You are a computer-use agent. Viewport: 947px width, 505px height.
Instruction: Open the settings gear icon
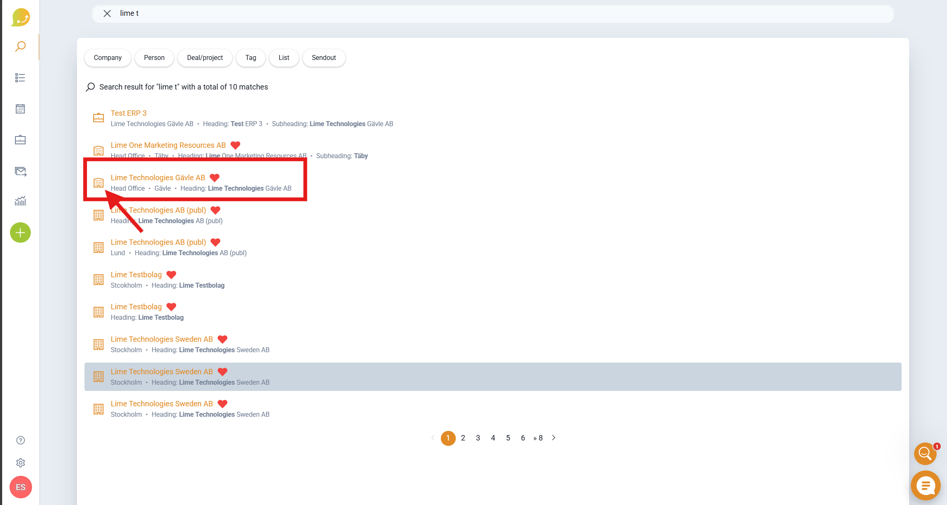(x=20, y=463)
